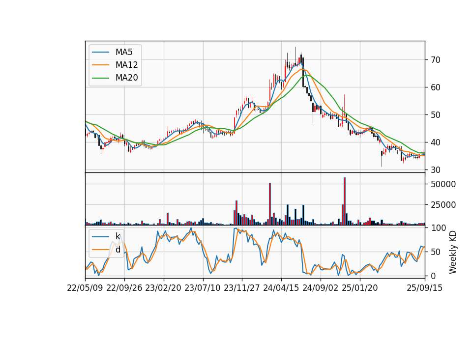This screenshot has width=472, height=339.
Task: Click the 25/01/20 date tick label
Action: pyautogui.click(x=360, y=288)
